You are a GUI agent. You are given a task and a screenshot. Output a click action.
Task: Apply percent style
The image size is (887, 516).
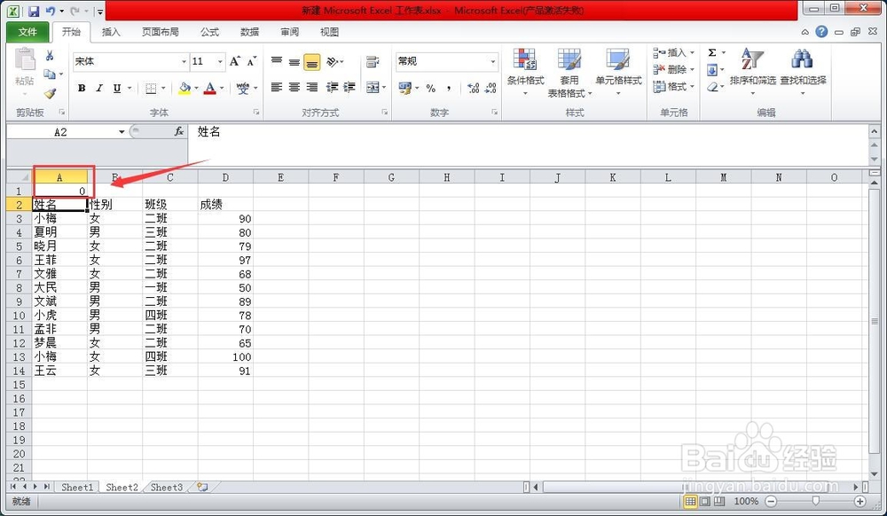tap(431, 88)
